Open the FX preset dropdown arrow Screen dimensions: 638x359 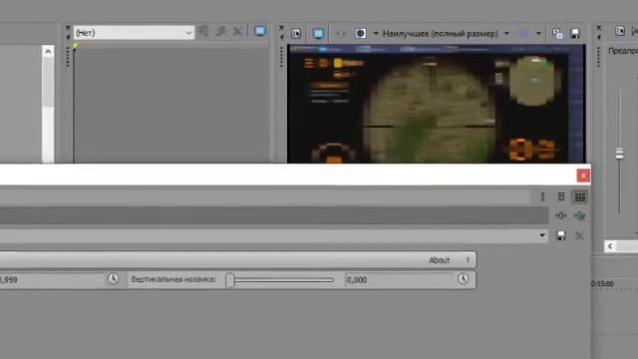pyautogui.click(x=542, y=235)
